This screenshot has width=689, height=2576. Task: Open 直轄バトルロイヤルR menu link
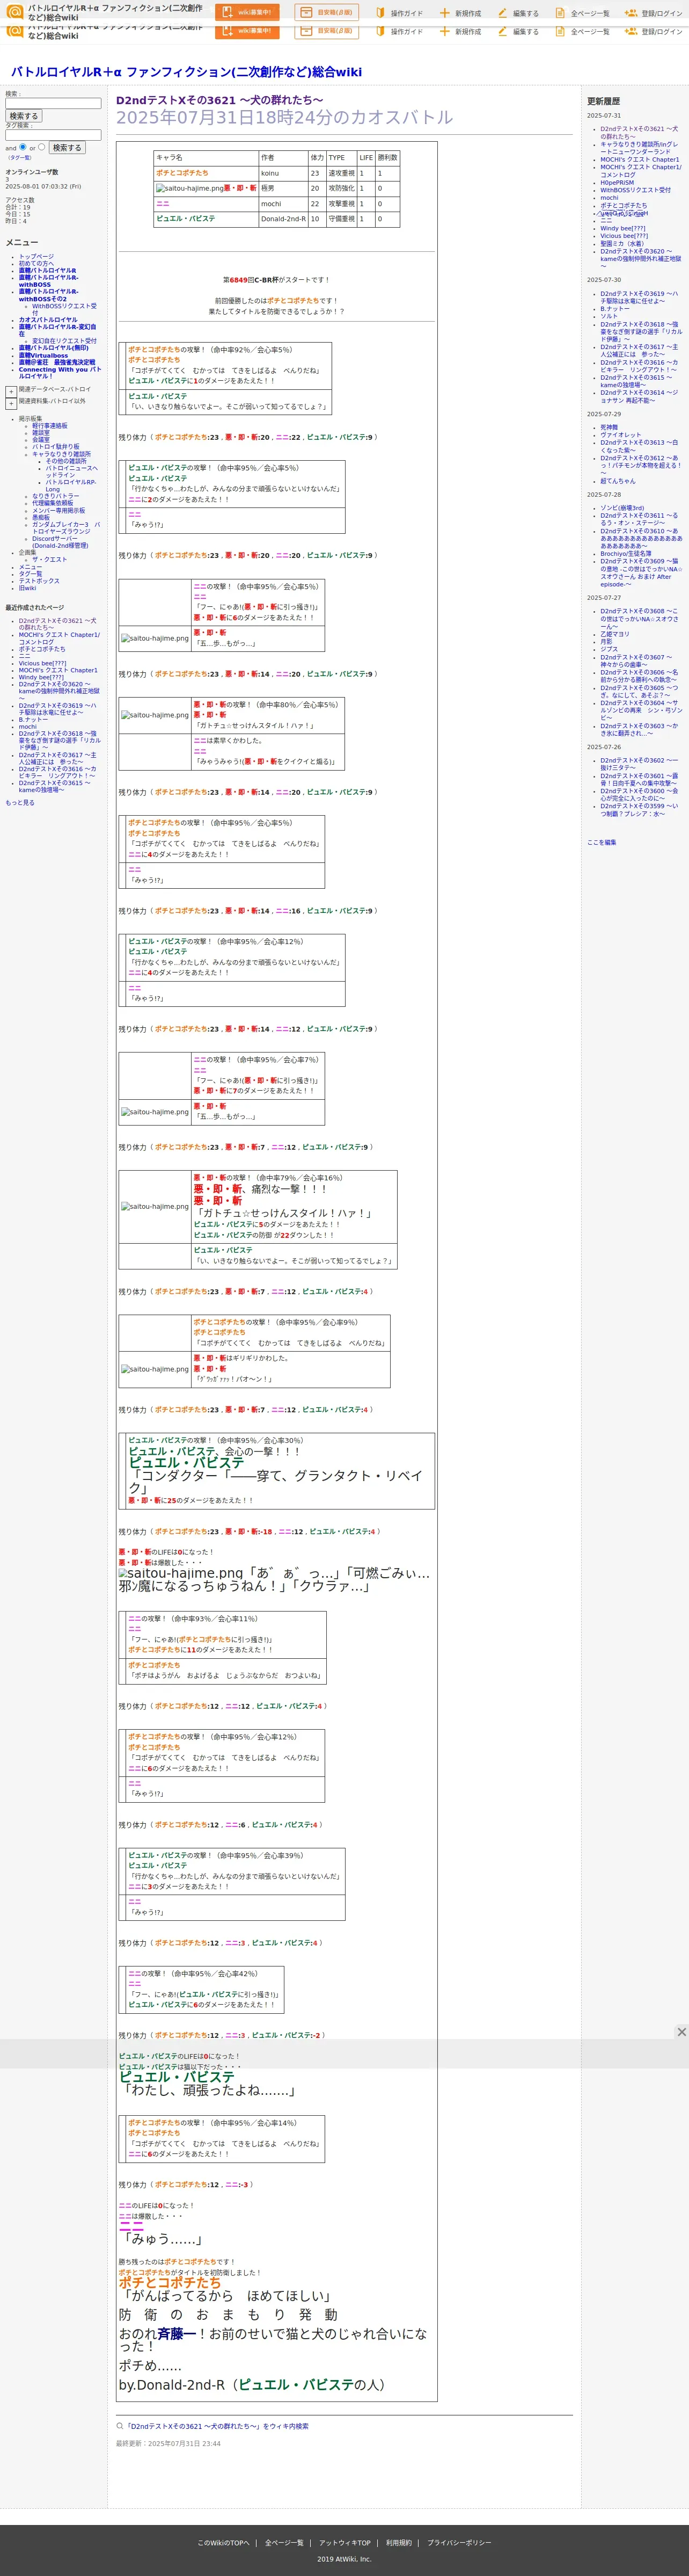[x=47, y=270]
